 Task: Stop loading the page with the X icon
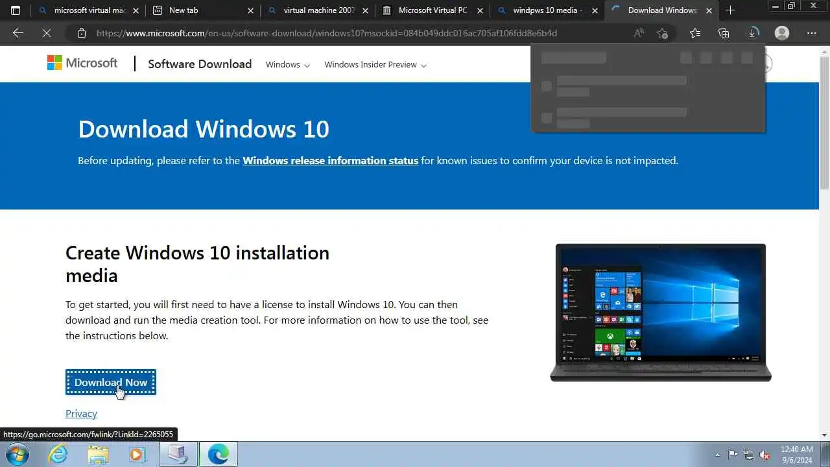pos(47,33)
